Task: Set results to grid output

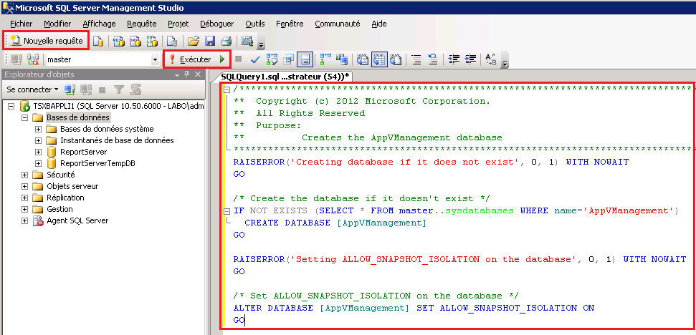Action: point(379,59)
